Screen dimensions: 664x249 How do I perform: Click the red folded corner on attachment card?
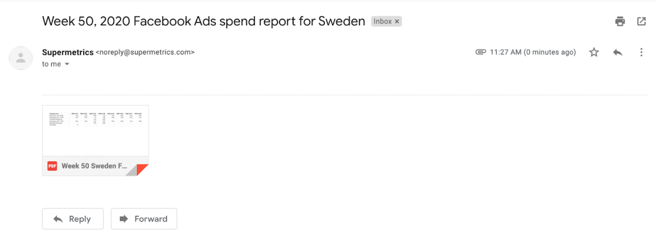coord(142,169)
